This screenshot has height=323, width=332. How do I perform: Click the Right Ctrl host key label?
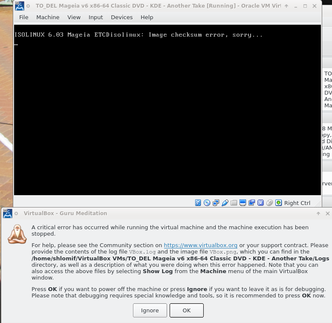[297, 203]
